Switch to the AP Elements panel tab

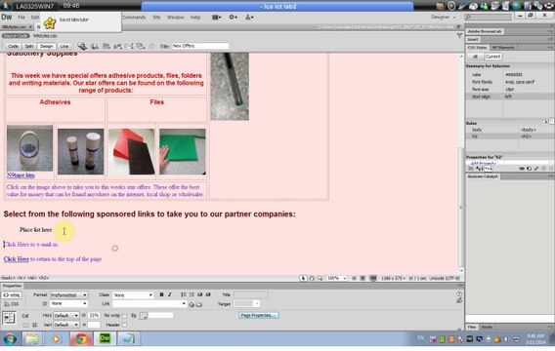[503, 48]
